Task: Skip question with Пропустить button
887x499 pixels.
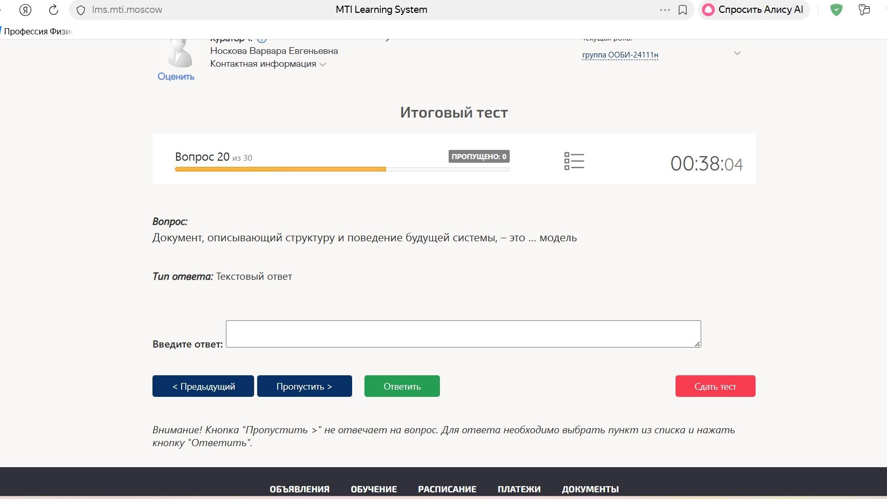Action: (x=304, y=386)
